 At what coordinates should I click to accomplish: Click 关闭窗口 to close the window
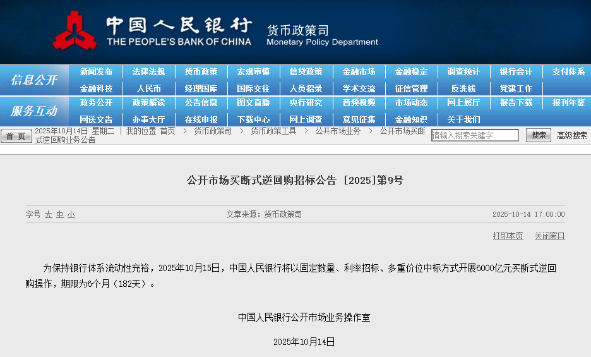point(549,236)
